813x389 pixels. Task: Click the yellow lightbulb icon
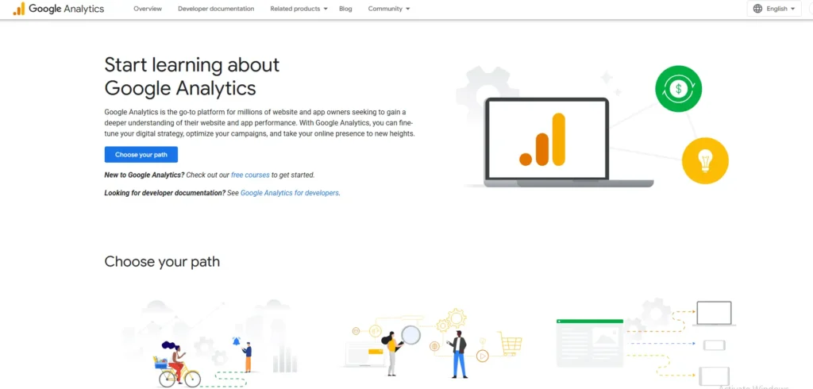705,161
